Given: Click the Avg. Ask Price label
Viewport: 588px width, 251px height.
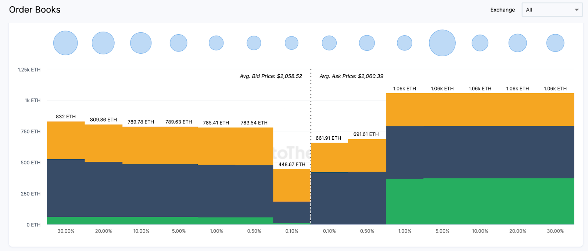Looking at the screenshot, I should [x=351, y=76].
